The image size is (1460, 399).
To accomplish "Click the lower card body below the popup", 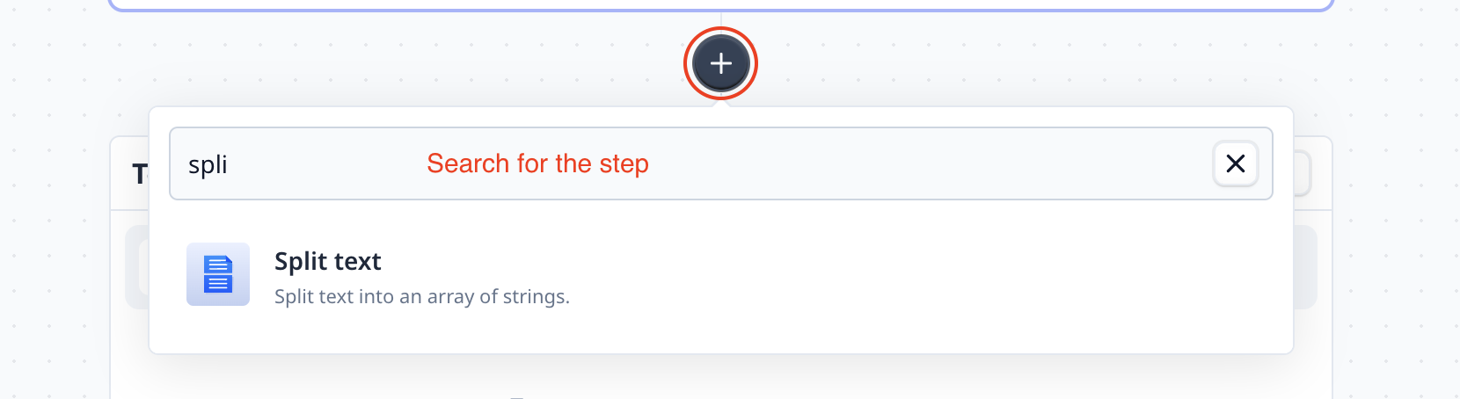I will [x=720, y=377].
